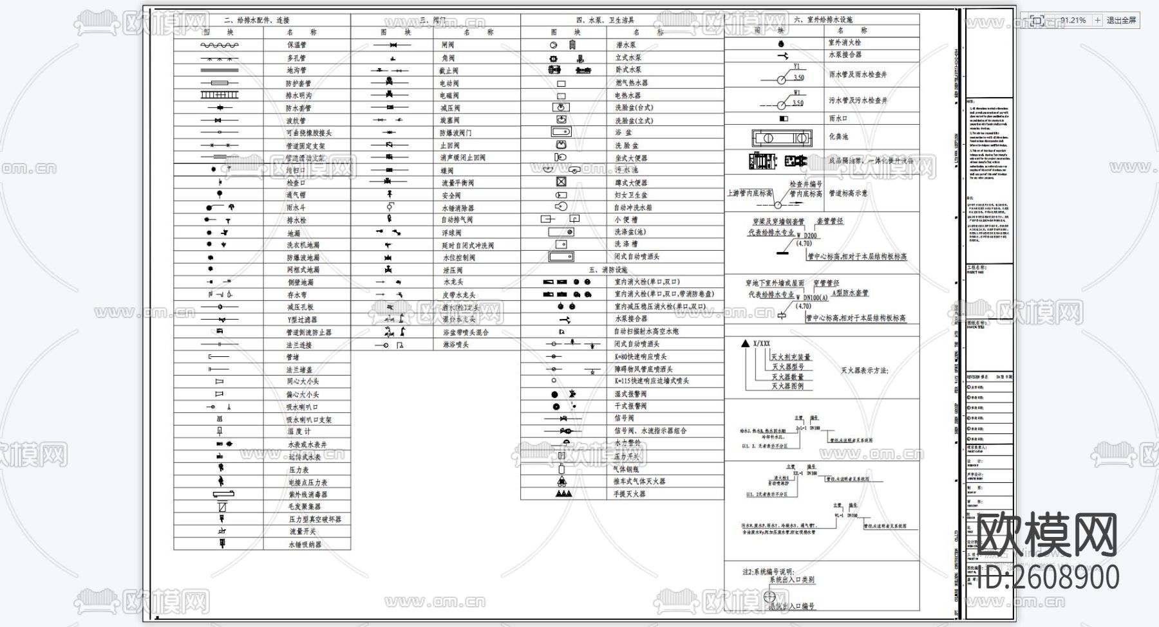Click the 立式水泵 table cell
The height and width of the screenshot is (627, 1159).
point(665,58)
